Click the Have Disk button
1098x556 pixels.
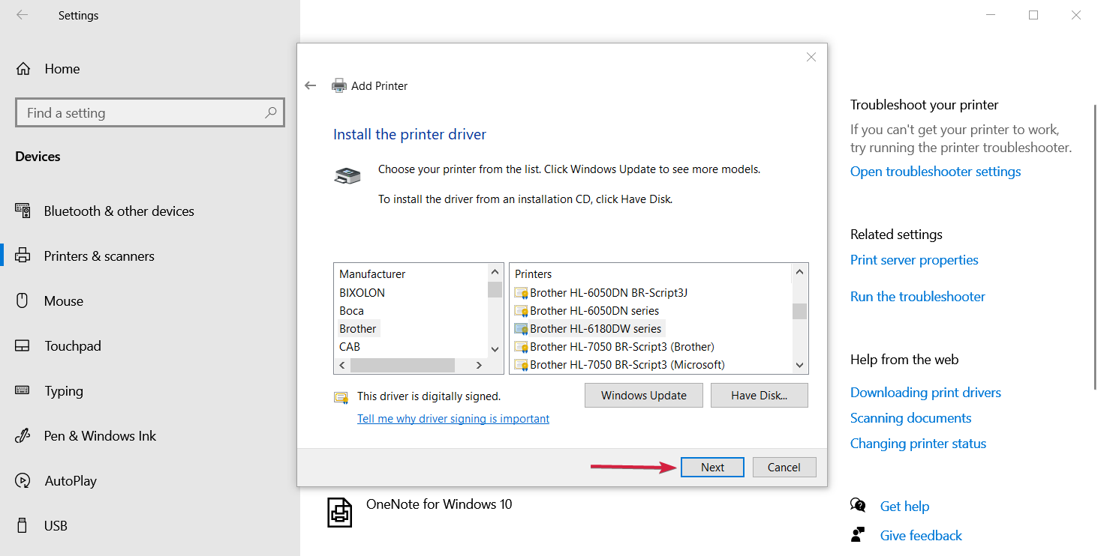760,396
